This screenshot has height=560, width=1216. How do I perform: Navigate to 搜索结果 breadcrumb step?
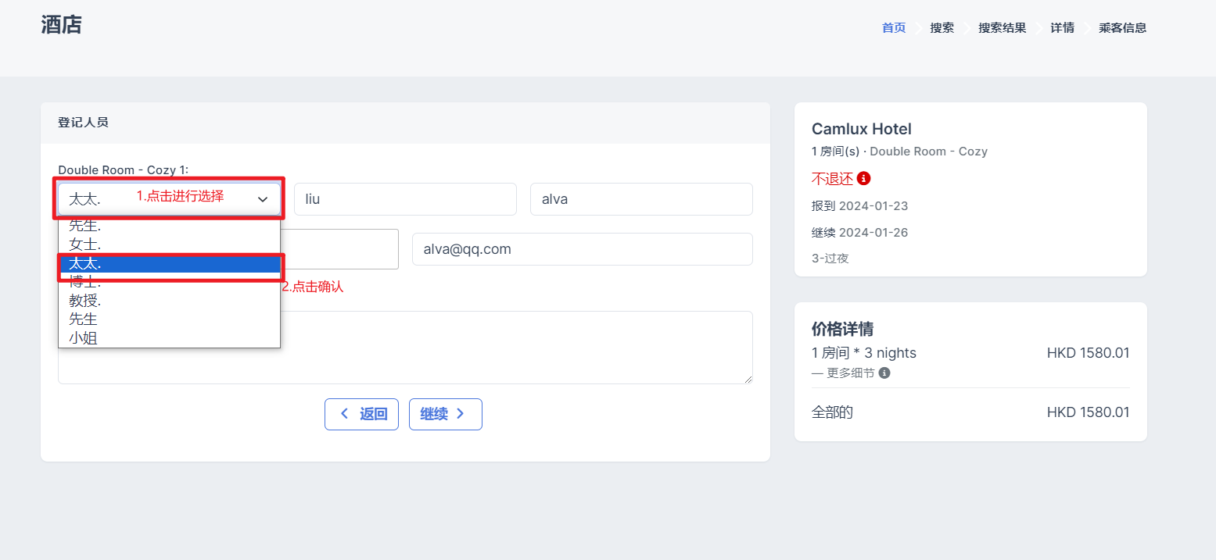click(1002, 28)
